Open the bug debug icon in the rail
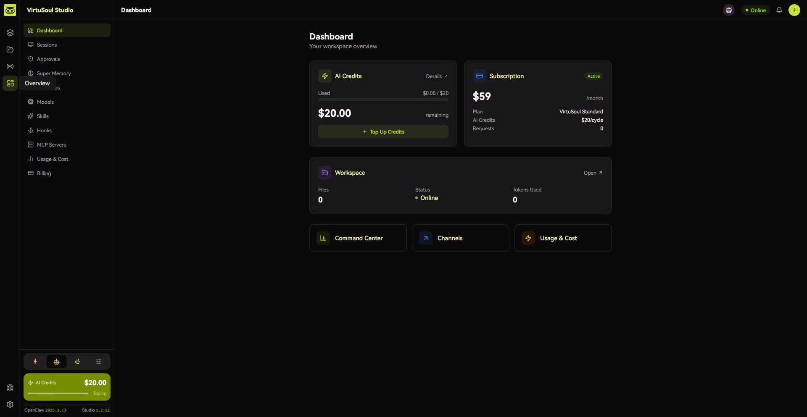The height and width of the screenshot is (417, 807). [x=10, y=388]
